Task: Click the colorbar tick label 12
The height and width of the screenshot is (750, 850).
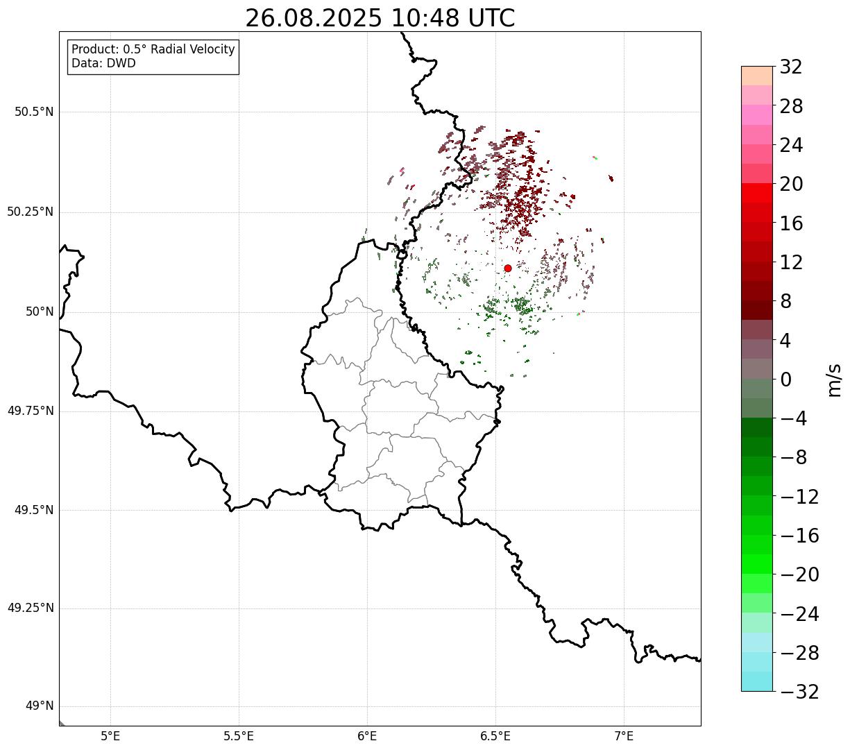Action: (x=791, y=262)
